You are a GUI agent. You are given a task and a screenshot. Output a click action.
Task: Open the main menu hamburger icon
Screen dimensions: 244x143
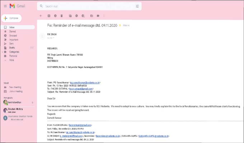tap(5, 6)
